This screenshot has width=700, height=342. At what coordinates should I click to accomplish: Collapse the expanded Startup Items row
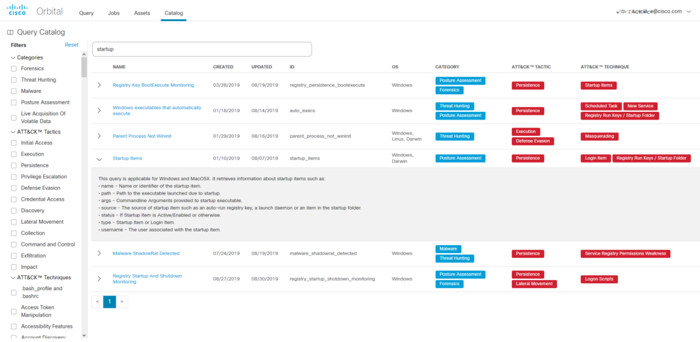pyautogui.click(x=99, y=158)
